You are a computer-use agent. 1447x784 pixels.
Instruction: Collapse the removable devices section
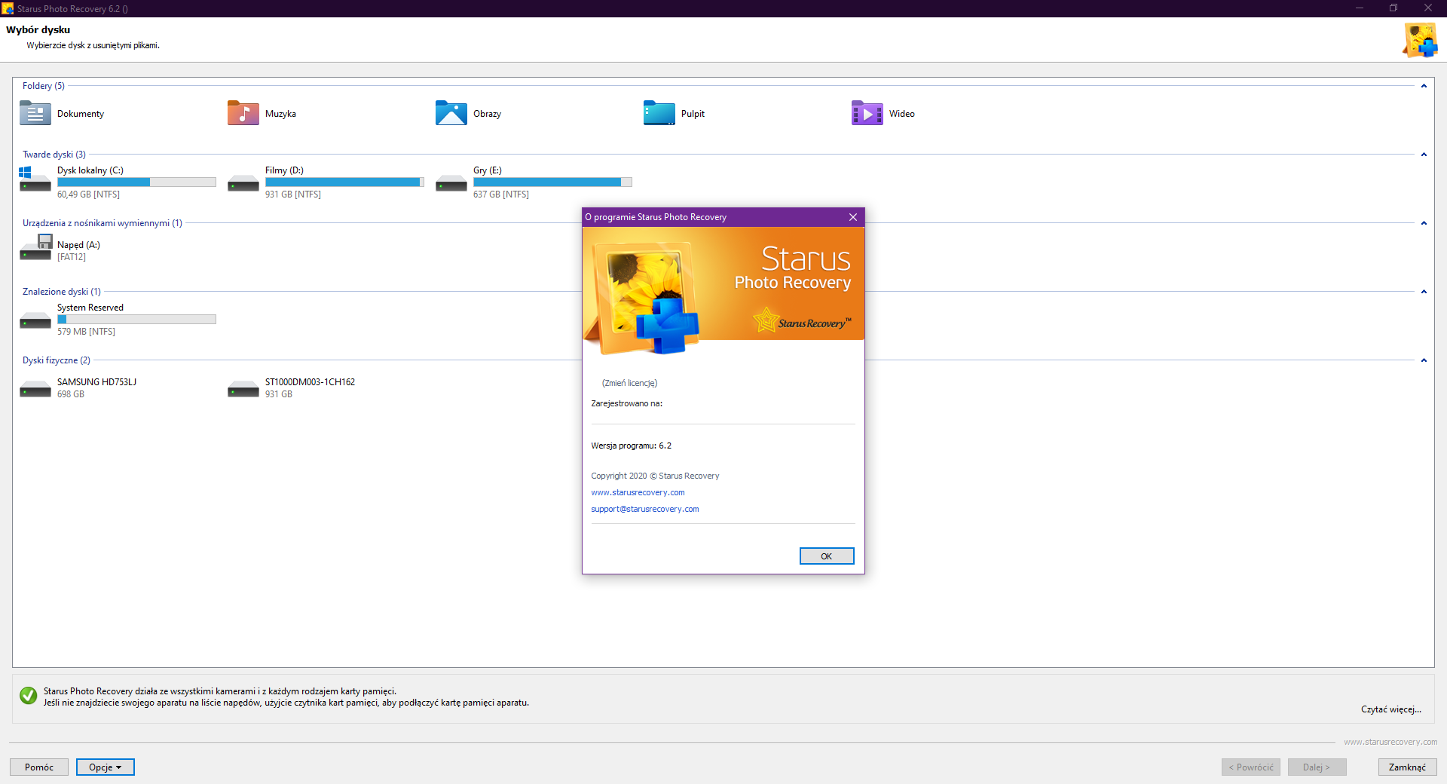click(x=1424, y=223)
